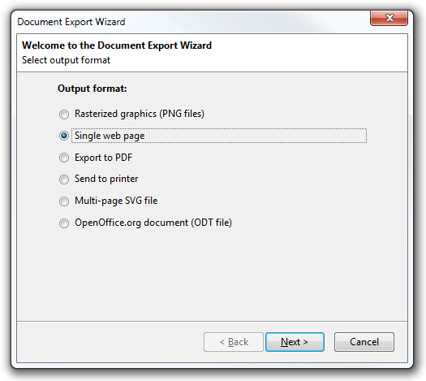Viewport: 426px width, 381px height.
Task: Click the Export to PDF label text
Action: (104, 158)
